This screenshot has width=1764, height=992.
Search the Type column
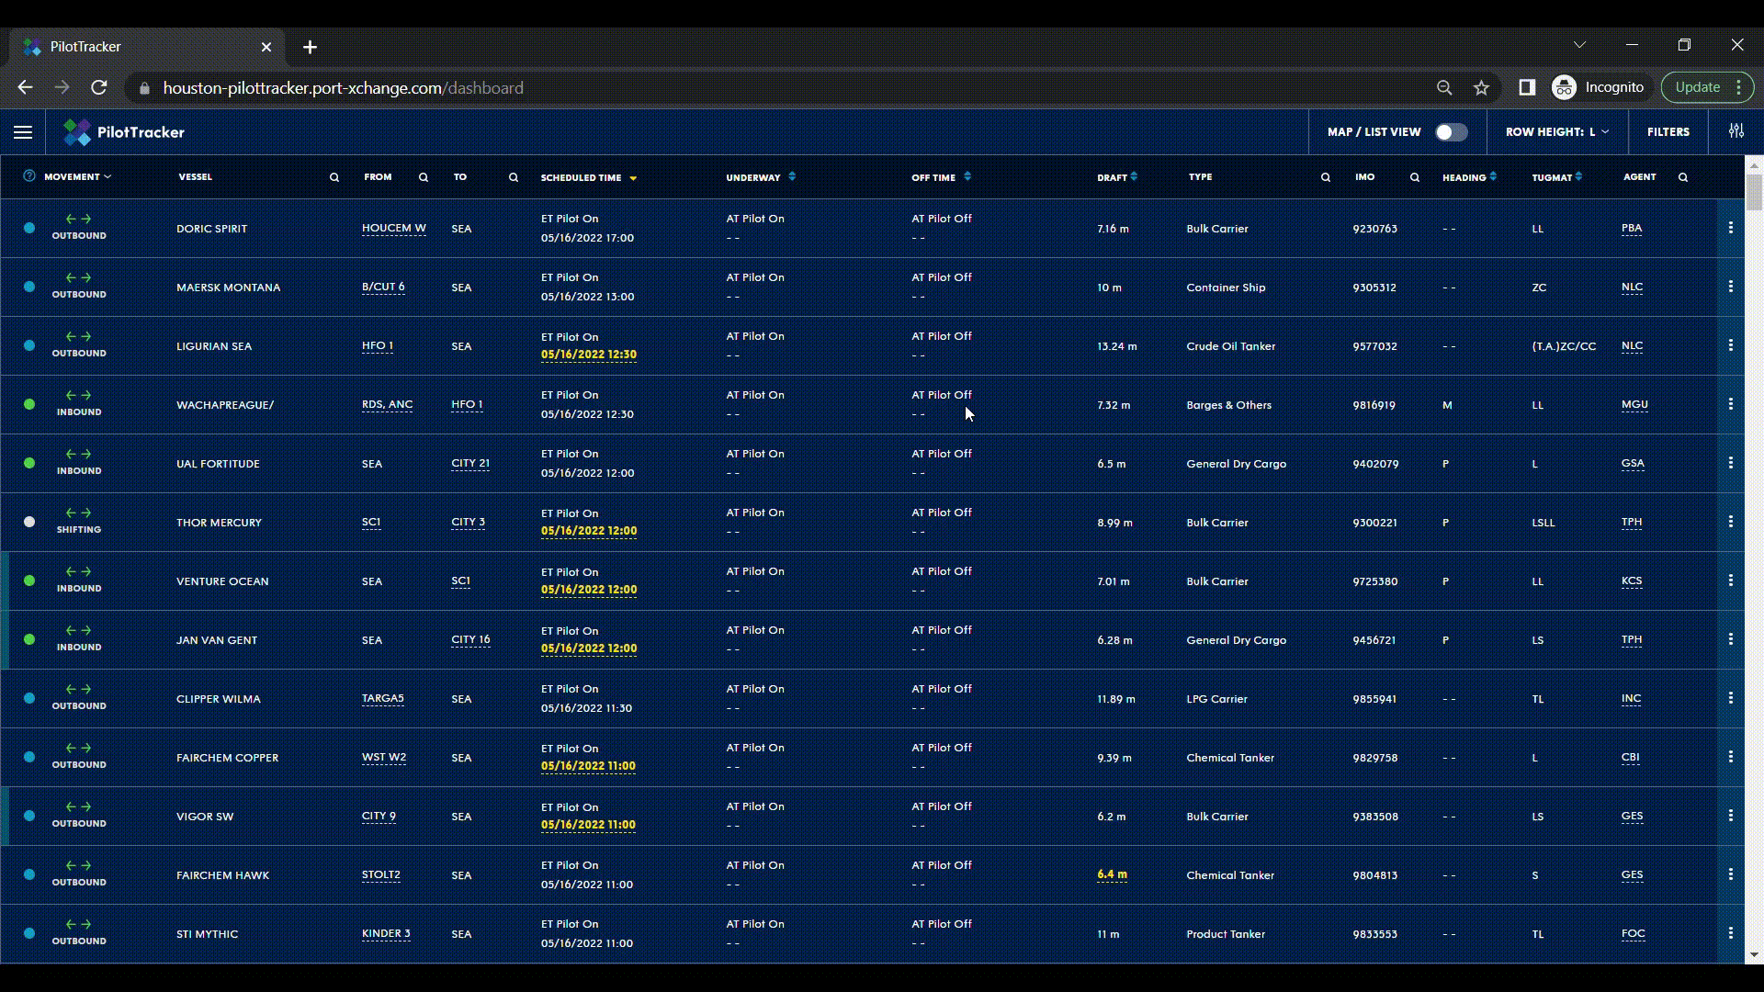[x=1326, y=177]
